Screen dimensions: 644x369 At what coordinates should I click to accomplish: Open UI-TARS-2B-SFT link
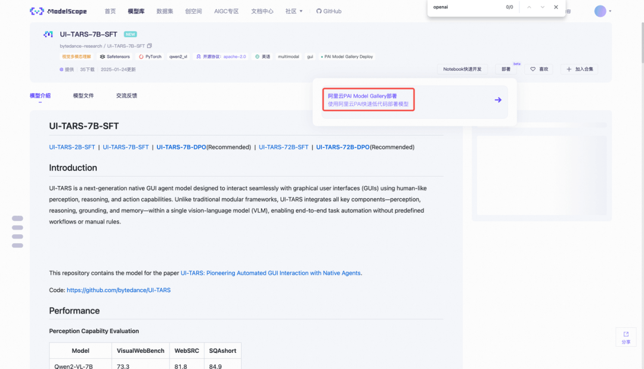point(72,147)
